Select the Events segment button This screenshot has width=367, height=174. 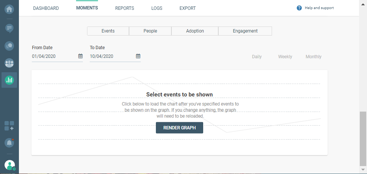108,31
